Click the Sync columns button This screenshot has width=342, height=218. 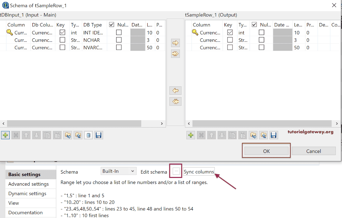pos(199,171)
